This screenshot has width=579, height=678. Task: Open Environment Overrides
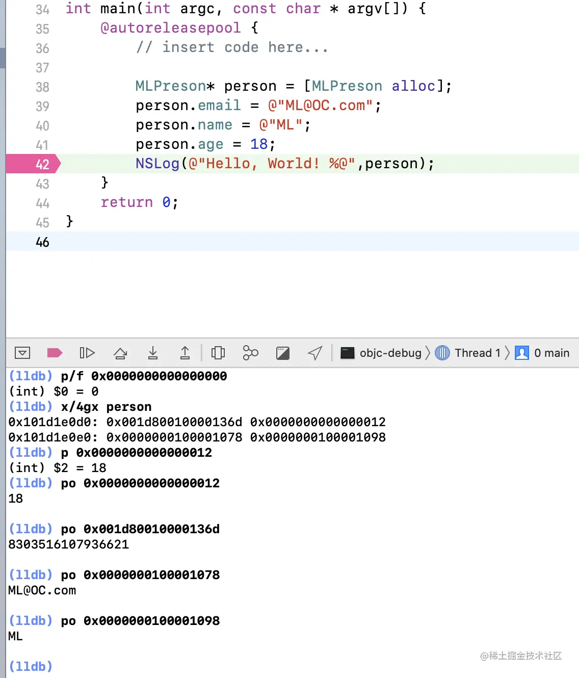(283, 353)
